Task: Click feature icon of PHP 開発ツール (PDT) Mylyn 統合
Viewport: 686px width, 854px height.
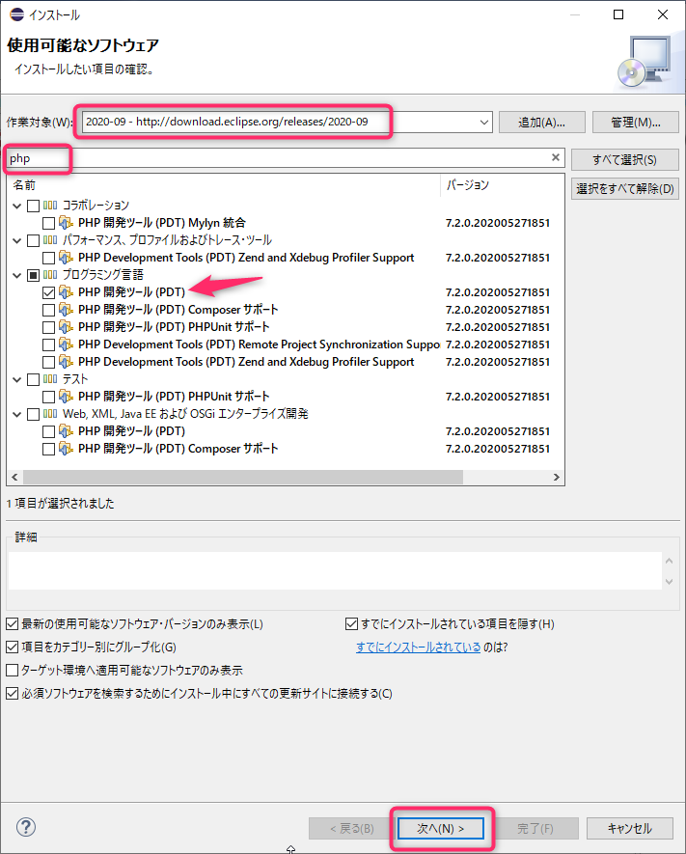Action: click(x=66, y=222)
